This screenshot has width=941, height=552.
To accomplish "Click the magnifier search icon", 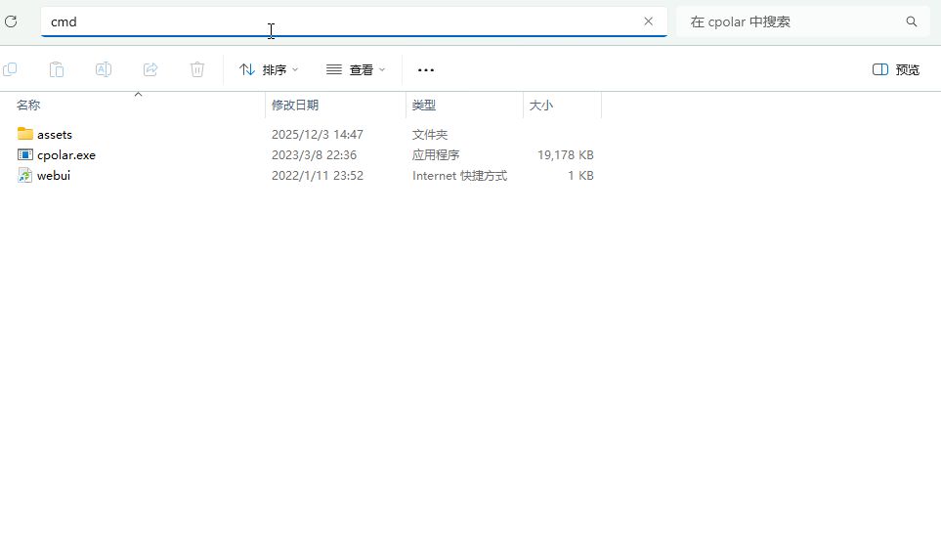I will (x=912, y=21).
